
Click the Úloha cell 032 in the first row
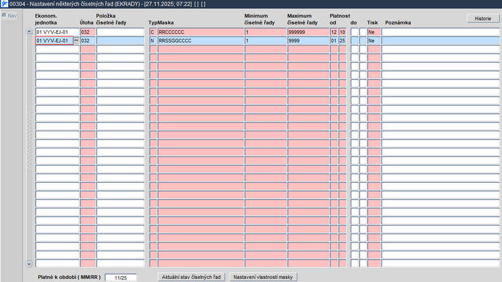pyautogui.click(x=88, y=32)
